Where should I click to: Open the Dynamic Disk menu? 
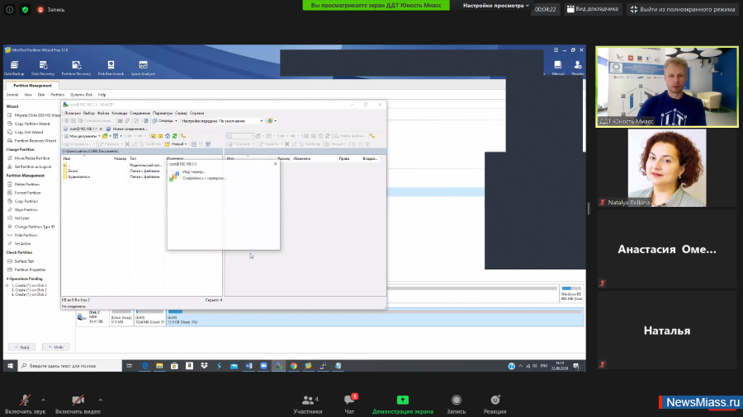(81, 95)
